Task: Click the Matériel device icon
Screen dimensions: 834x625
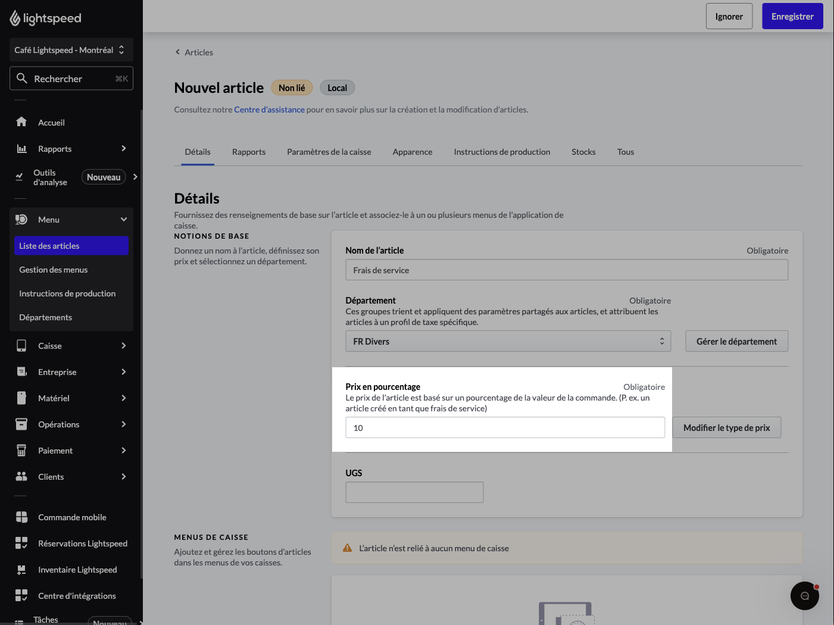Action: [x=21, y=398]
